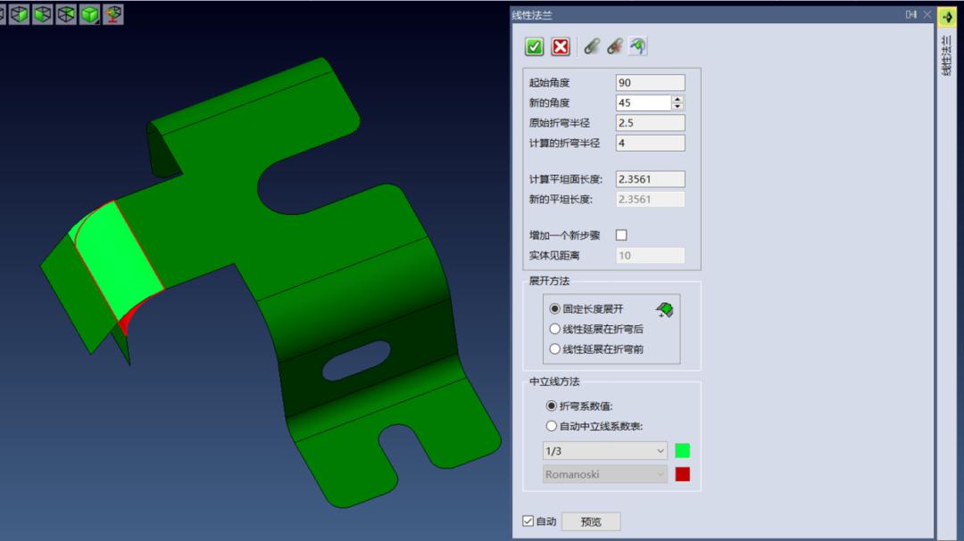Image resolution: width=964 pixels, height=541 pixels.
Task: Click the 新的平坦长度 disabled field
Action: point(651,200)
